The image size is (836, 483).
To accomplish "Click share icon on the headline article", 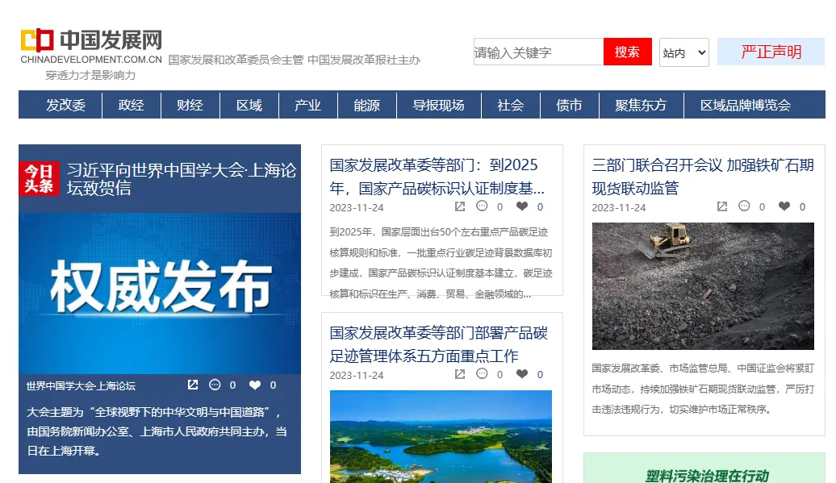I will click(193, 385).
